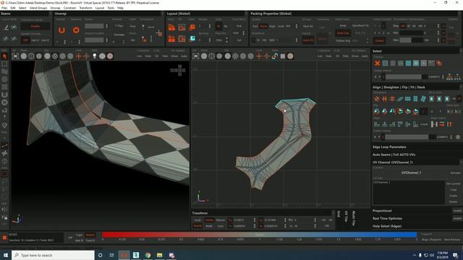The image size is (463, 260).
Task: Click the red-blue stretch distortion bar
Action: (x=259, y=235)
